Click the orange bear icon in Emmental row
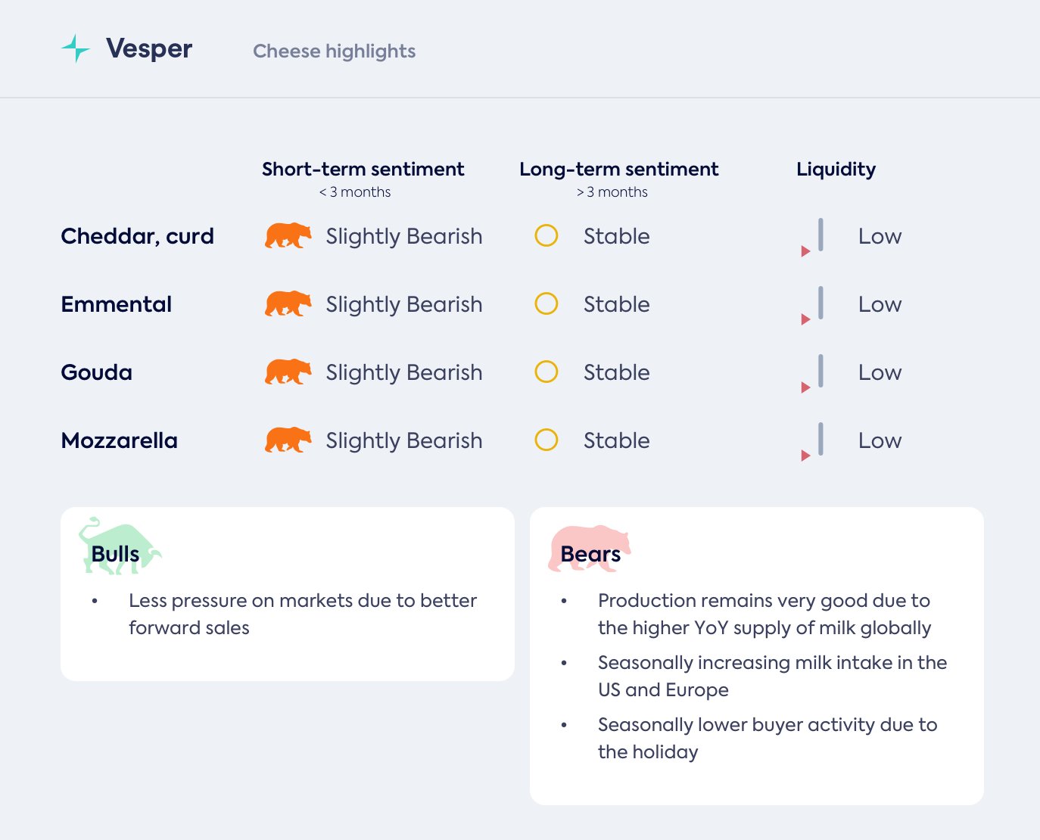This screenshot has height=840, width=1040. (x=288, y=304)
